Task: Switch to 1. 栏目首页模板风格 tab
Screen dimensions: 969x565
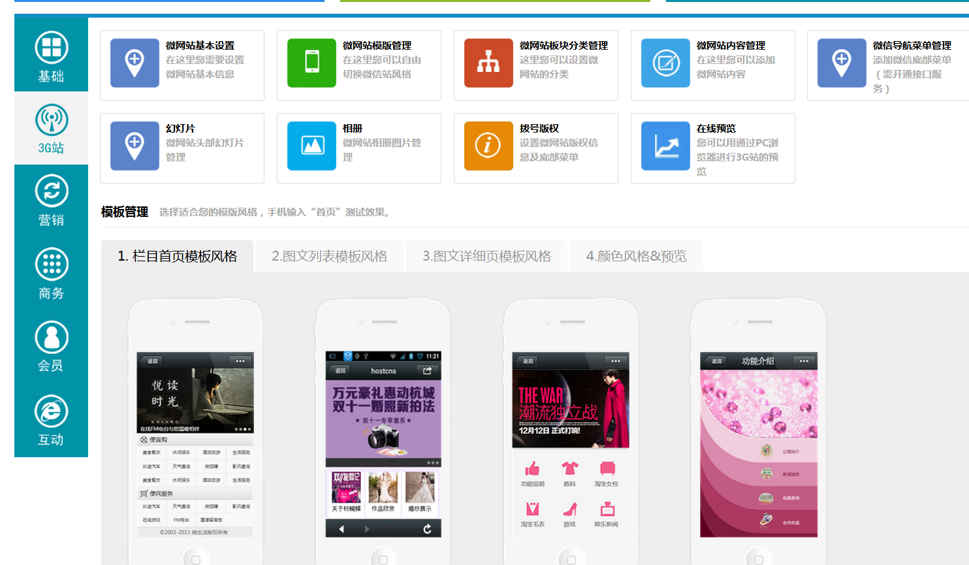Action: (x=177, y=256)
